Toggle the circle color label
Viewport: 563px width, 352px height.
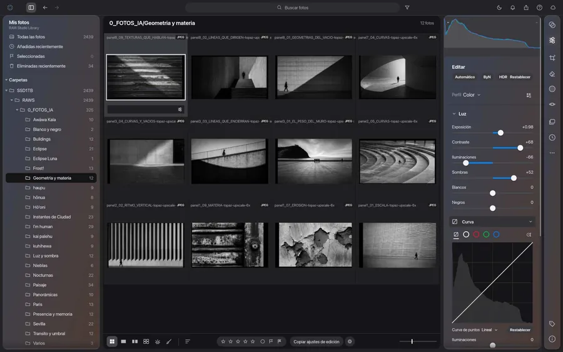263,341
